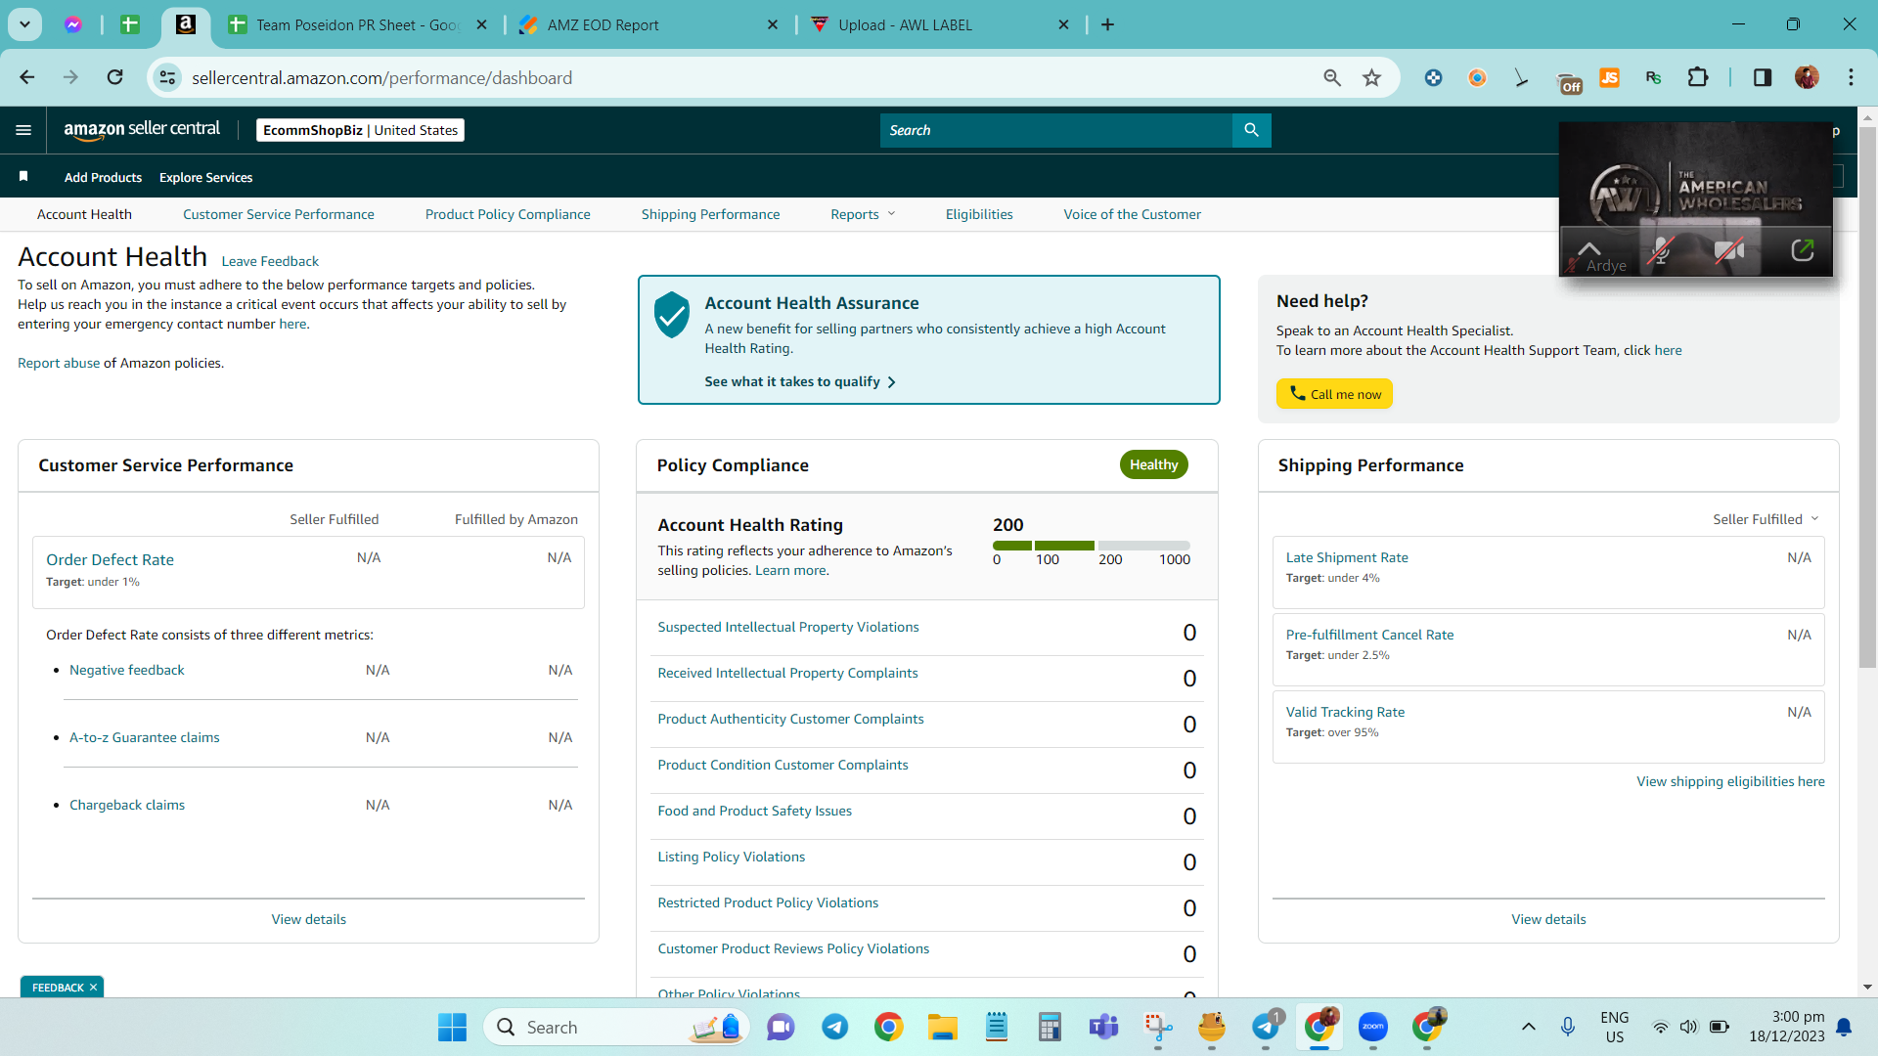Open the pinned Amazon tab

[x=185, y=25]
